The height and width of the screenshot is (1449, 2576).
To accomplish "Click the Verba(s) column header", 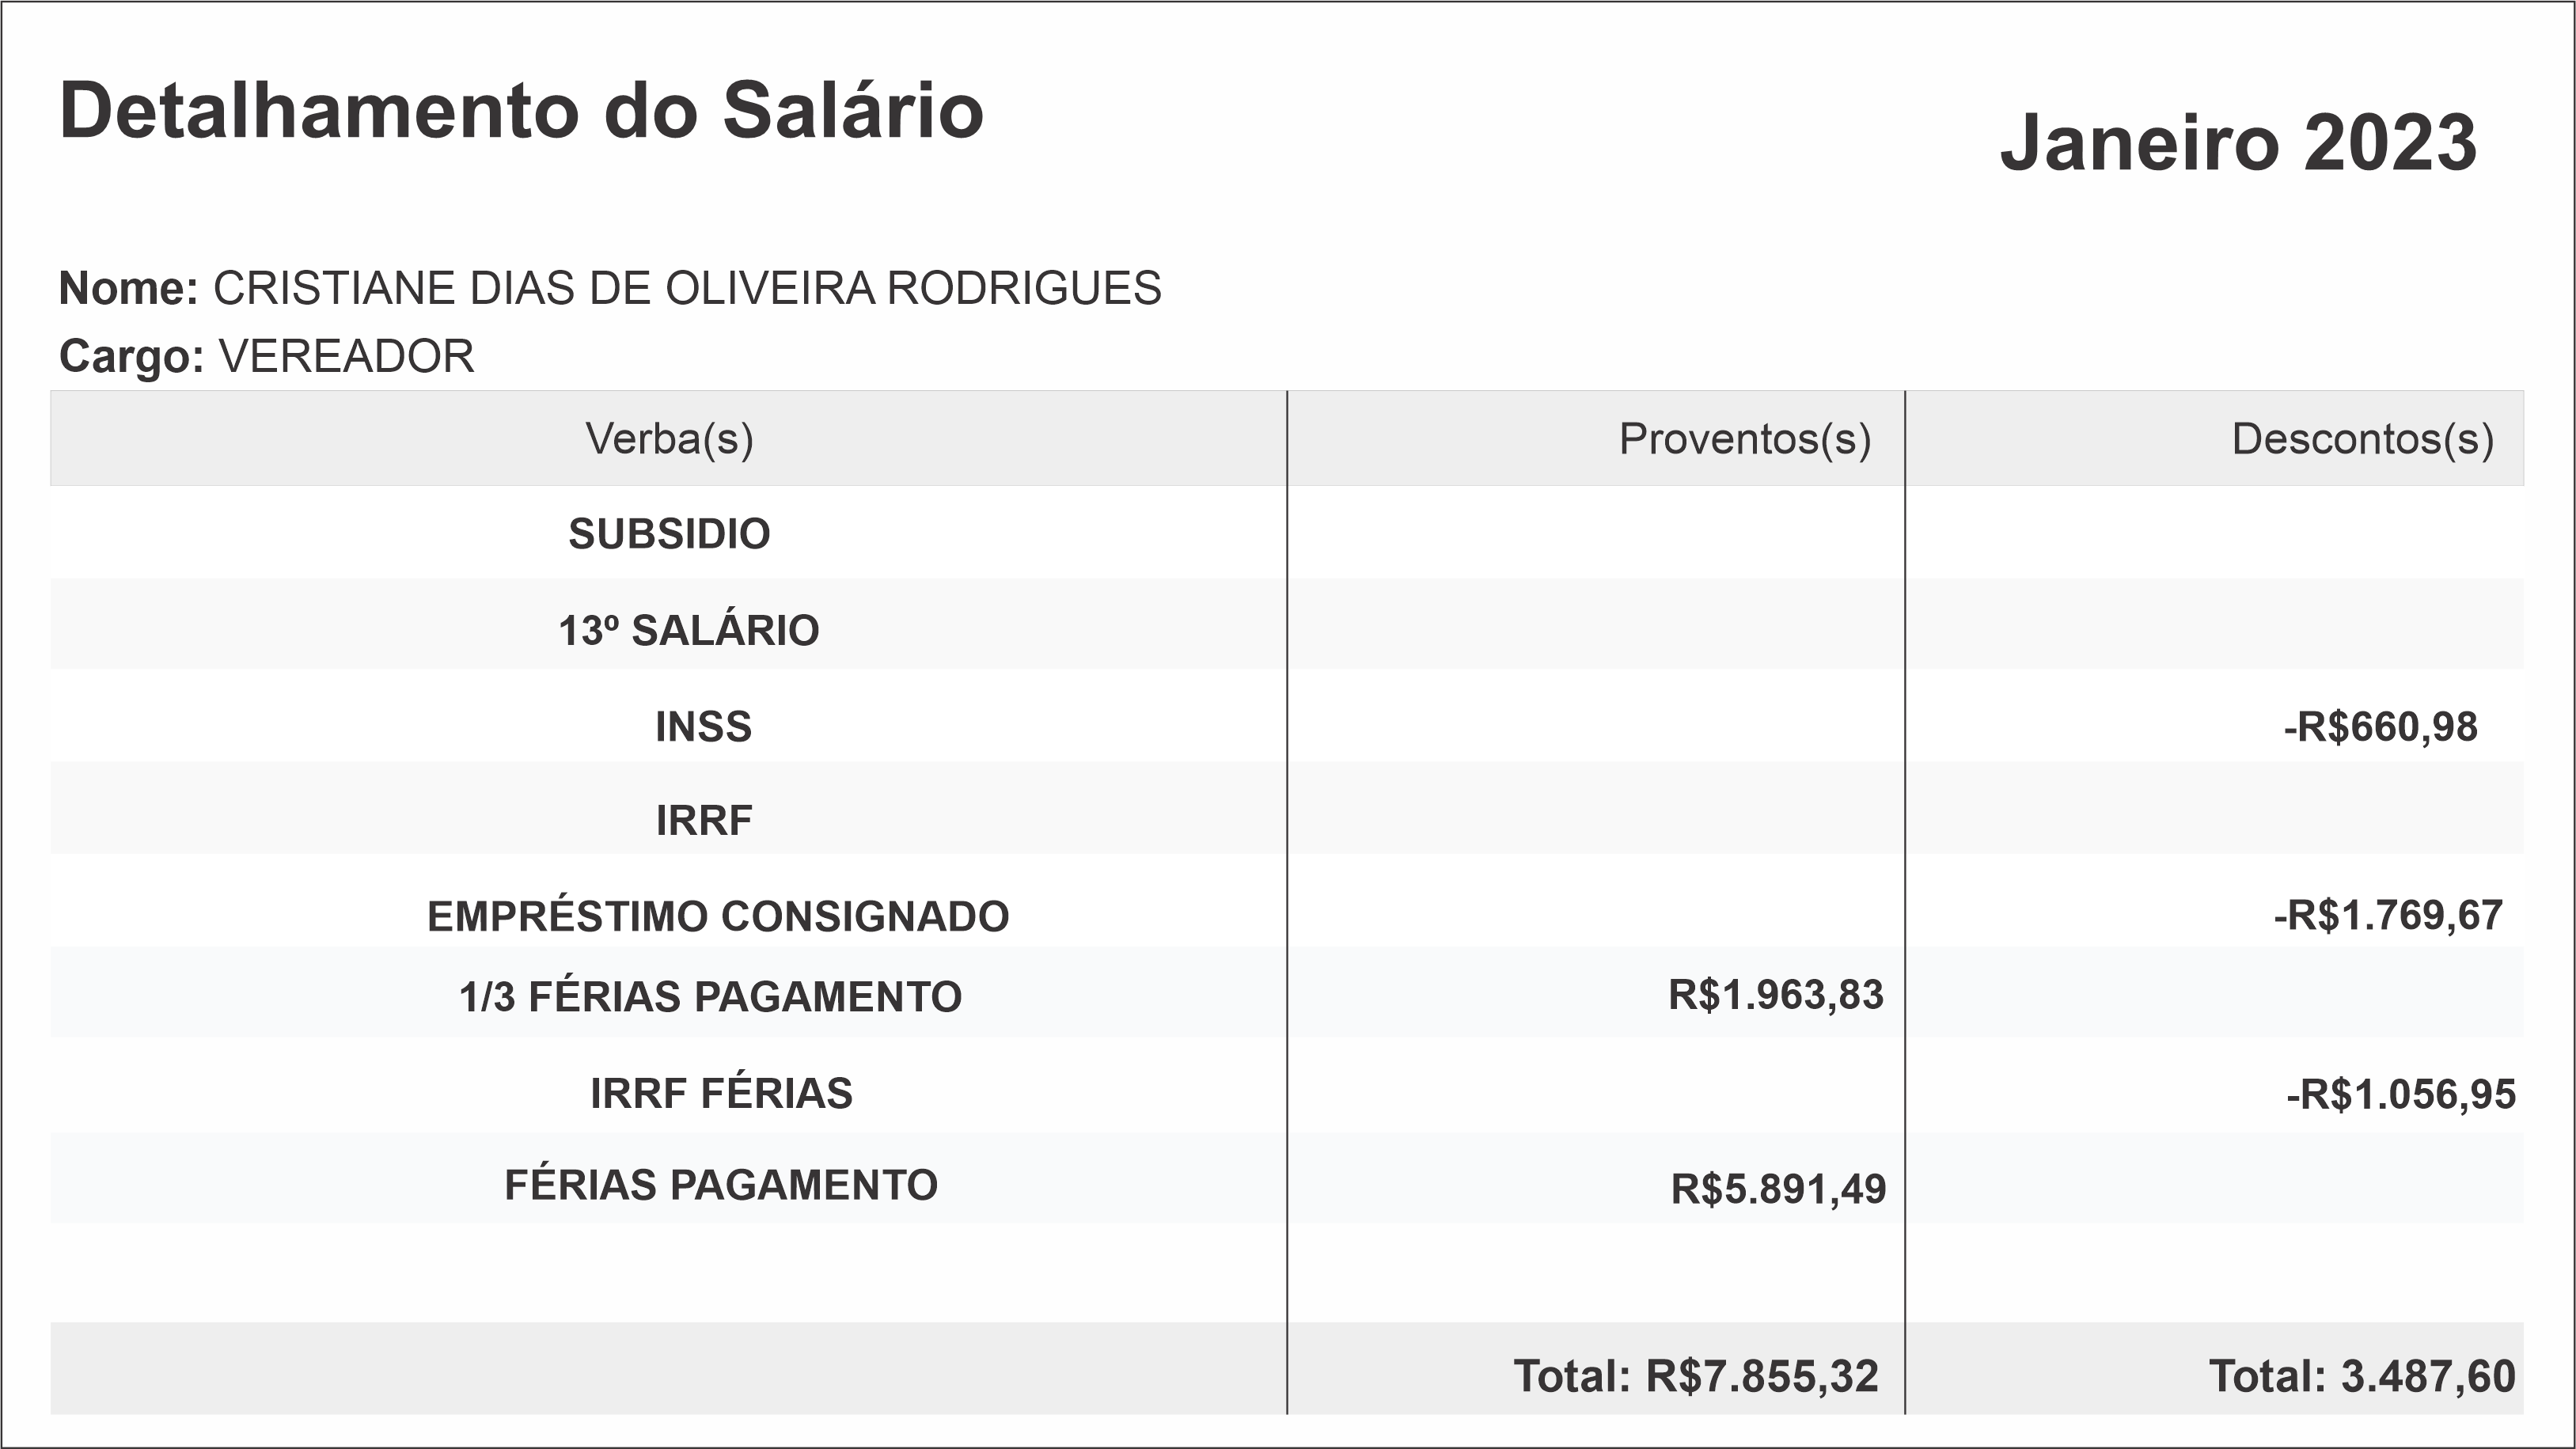I will click(669, 439).
